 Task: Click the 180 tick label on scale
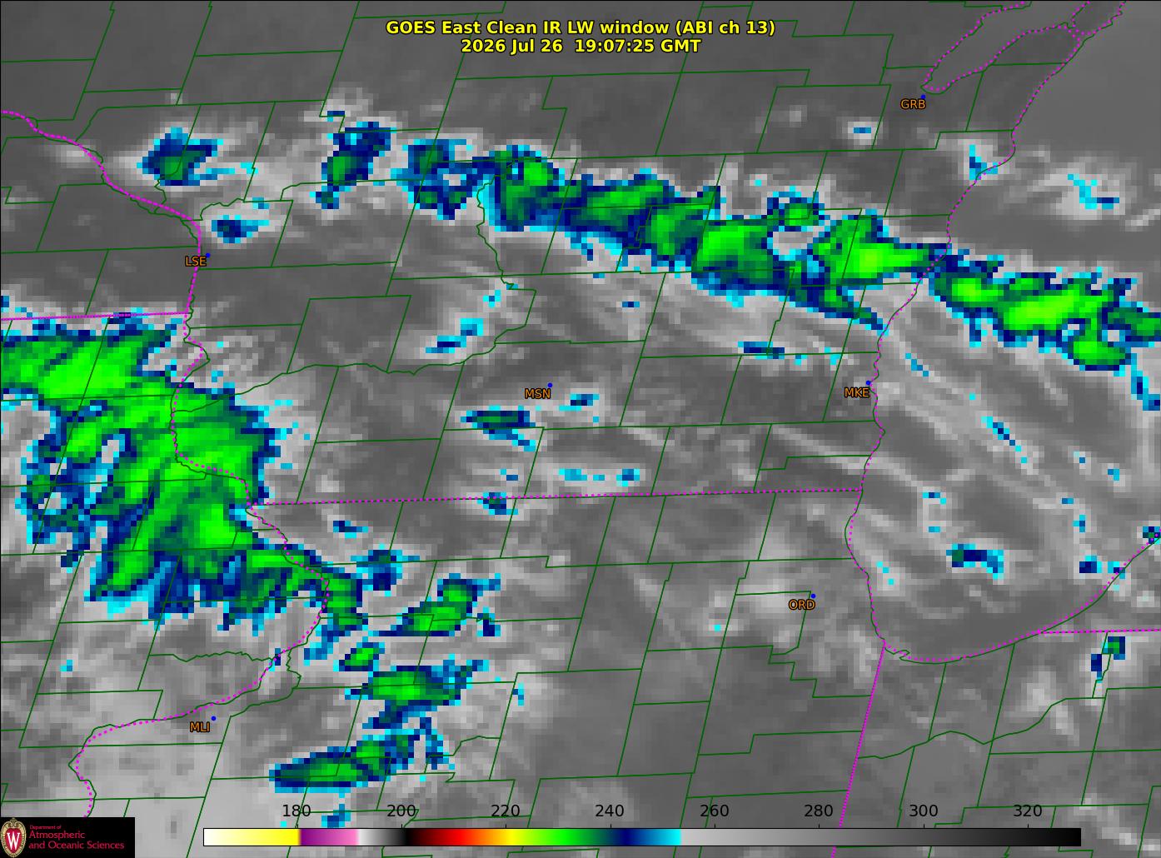296,811
